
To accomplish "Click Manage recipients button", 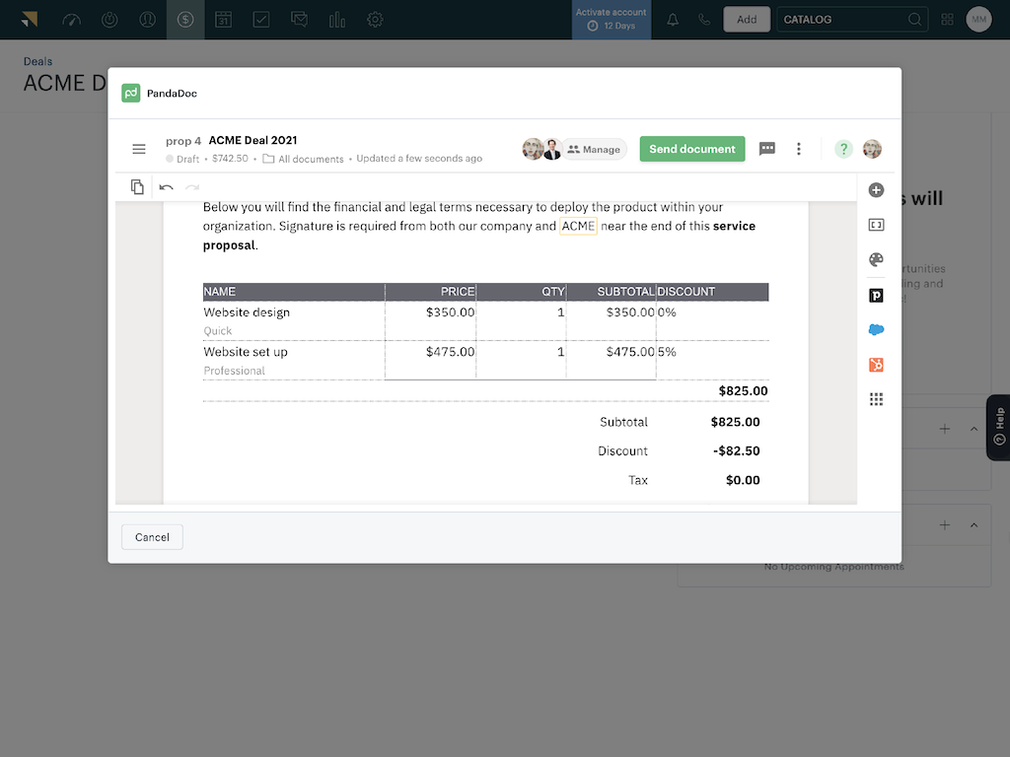I will click(x=595, y=150).
